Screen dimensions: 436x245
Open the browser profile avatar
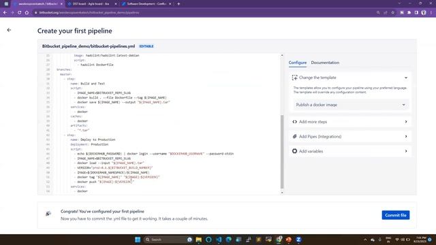coord(424,12)
